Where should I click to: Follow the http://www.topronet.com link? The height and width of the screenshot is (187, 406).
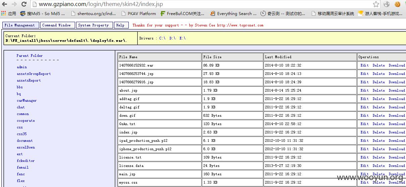coord(240,25)
